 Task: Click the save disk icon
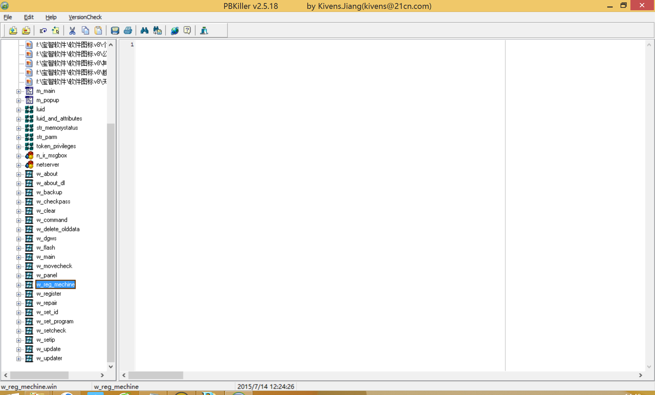[x=115, y=31]
